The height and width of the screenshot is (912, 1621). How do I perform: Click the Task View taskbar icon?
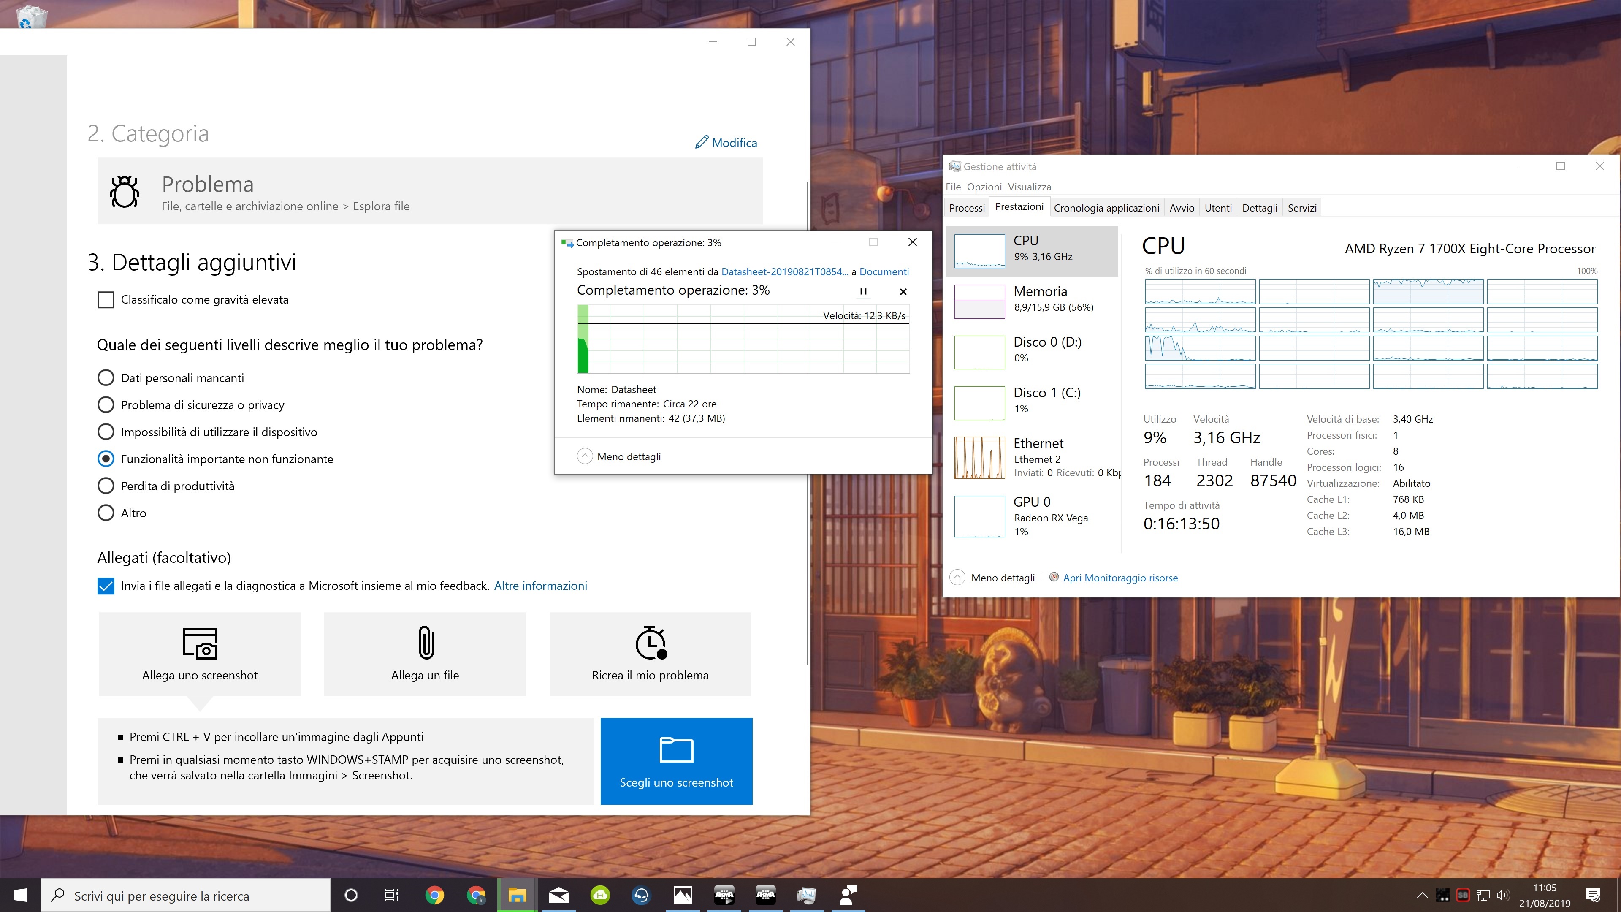pyautogui.click(x=391, y=894)
